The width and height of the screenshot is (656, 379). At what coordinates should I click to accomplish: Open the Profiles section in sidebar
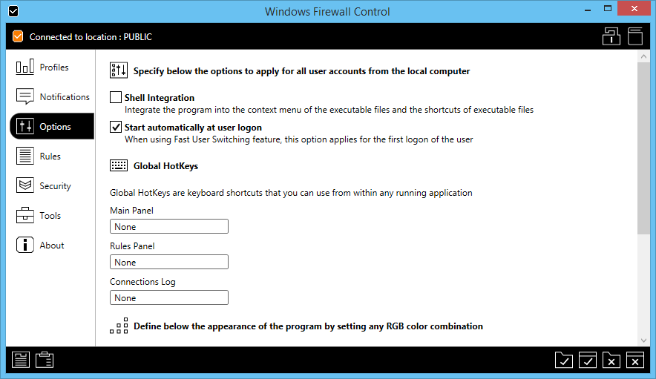[x=51, y=67]
